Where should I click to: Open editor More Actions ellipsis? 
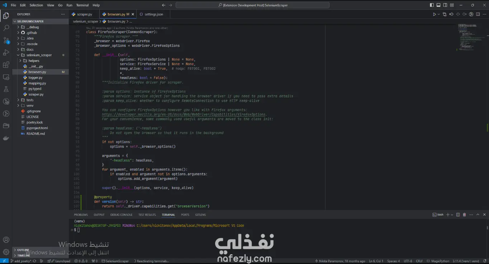point(484,14)
